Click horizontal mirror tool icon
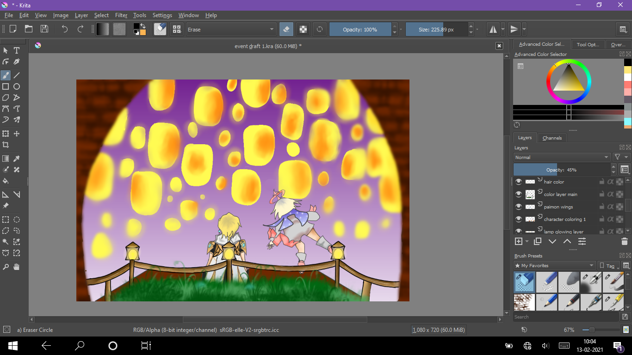632x355 pixels. tap(493, 29)
